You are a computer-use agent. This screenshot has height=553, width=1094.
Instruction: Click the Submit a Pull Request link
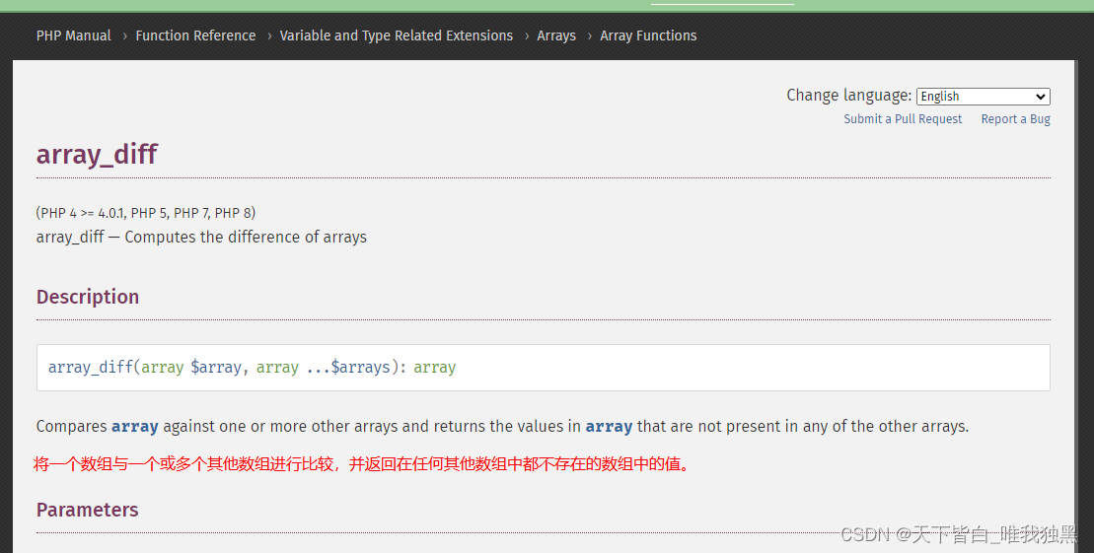pos(903,119)
